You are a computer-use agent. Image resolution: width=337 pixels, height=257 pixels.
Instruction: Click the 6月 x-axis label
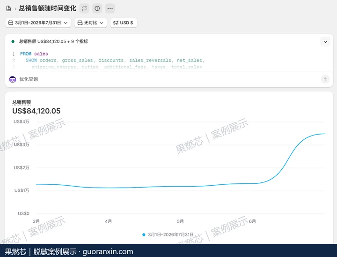(x=252, y=221)
